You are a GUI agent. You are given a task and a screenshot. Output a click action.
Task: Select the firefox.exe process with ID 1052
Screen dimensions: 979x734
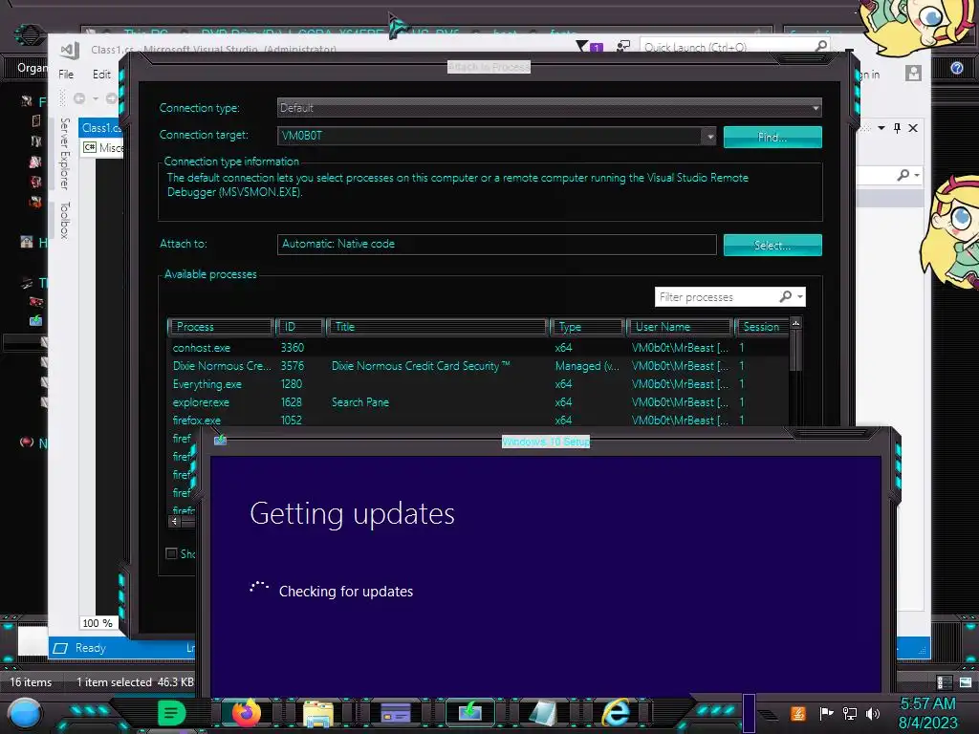(x=478, y=420)
